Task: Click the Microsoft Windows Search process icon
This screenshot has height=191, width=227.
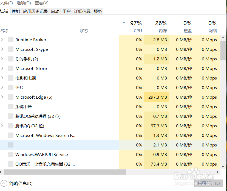Action: click(x=11, y=135)
